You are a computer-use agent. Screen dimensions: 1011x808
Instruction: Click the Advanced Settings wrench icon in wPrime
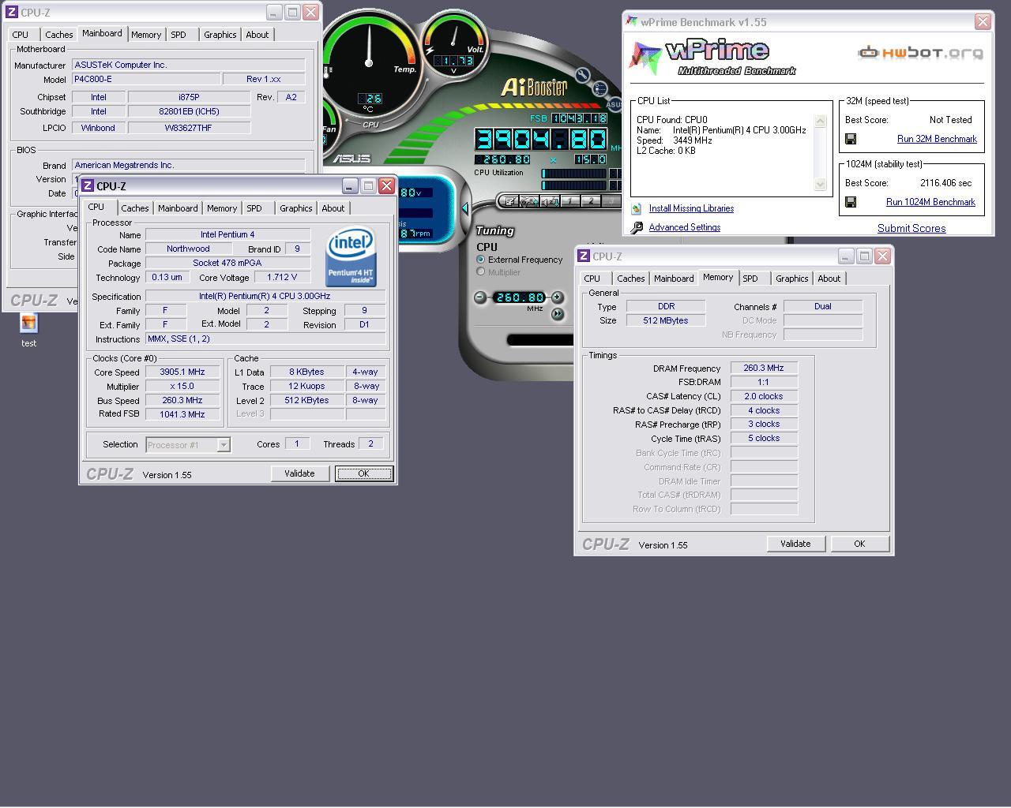tap(637, 227)
